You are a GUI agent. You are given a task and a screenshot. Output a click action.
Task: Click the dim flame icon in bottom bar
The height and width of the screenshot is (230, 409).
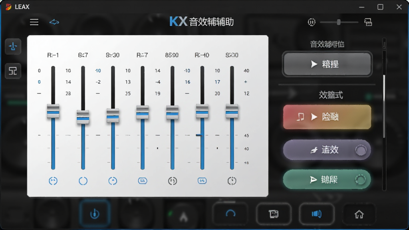pyautogui.click(x=183, y=216)
